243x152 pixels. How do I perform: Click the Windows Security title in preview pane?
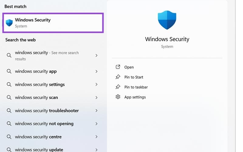coord(167,39)
